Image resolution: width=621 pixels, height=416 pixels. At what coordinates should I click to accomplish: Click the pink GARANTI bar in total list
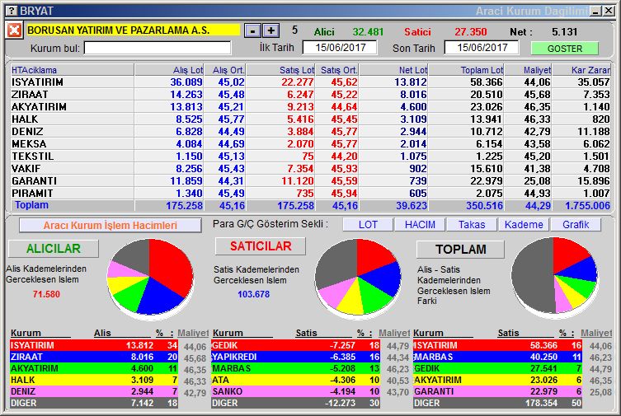pyautogui.click(x=497, y=391)
